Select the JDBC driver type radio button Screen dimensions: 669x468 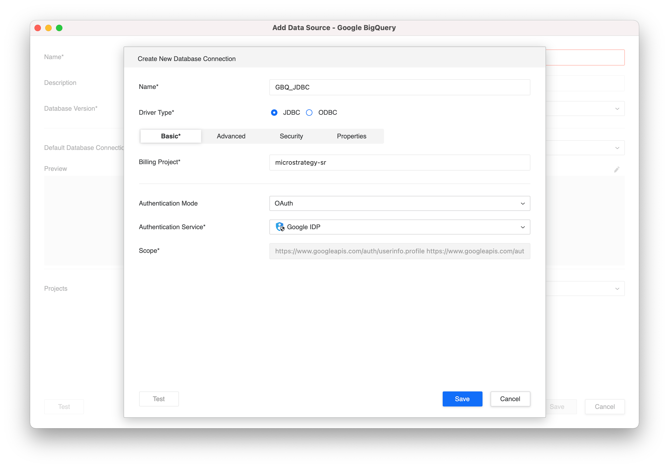click(x=274, y=113)
